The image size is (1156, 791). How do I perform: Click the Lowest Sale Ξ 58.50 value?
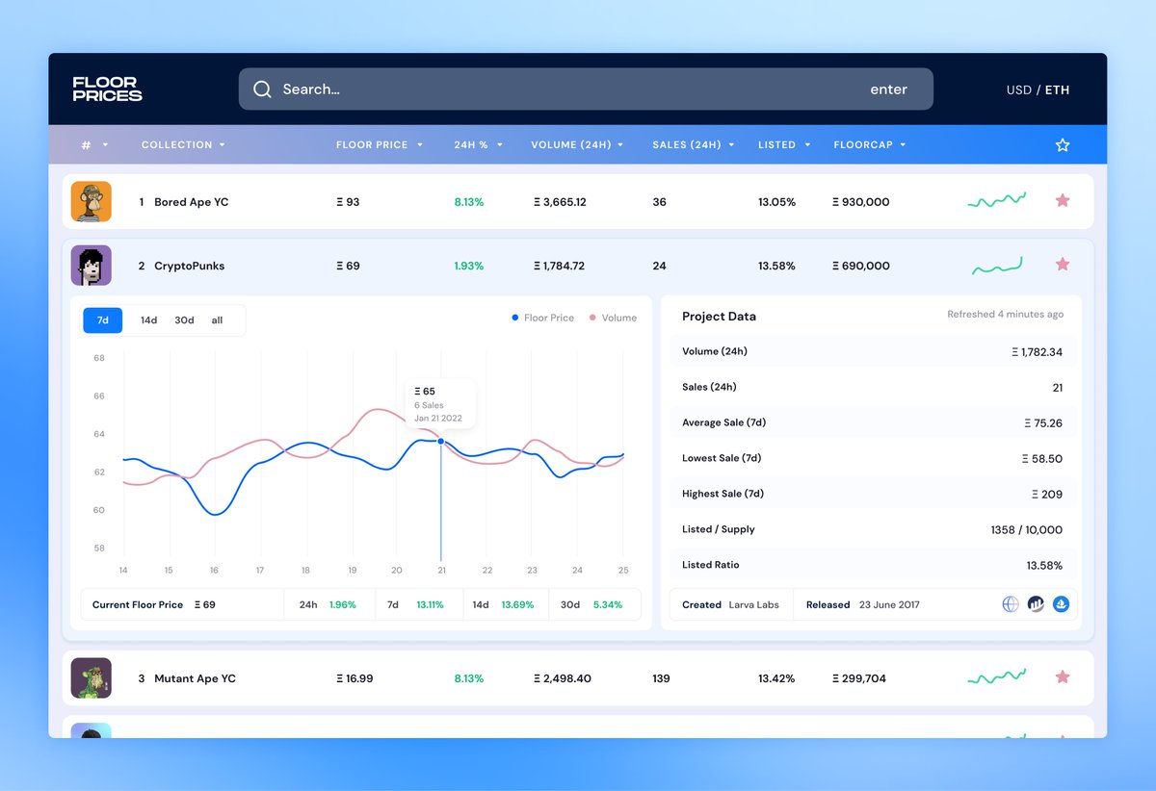(x=1042, y=459)
